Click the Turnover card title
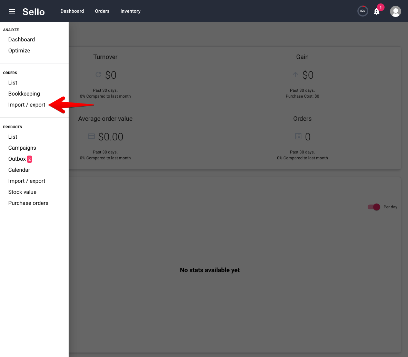 click(x=106, y=57)
